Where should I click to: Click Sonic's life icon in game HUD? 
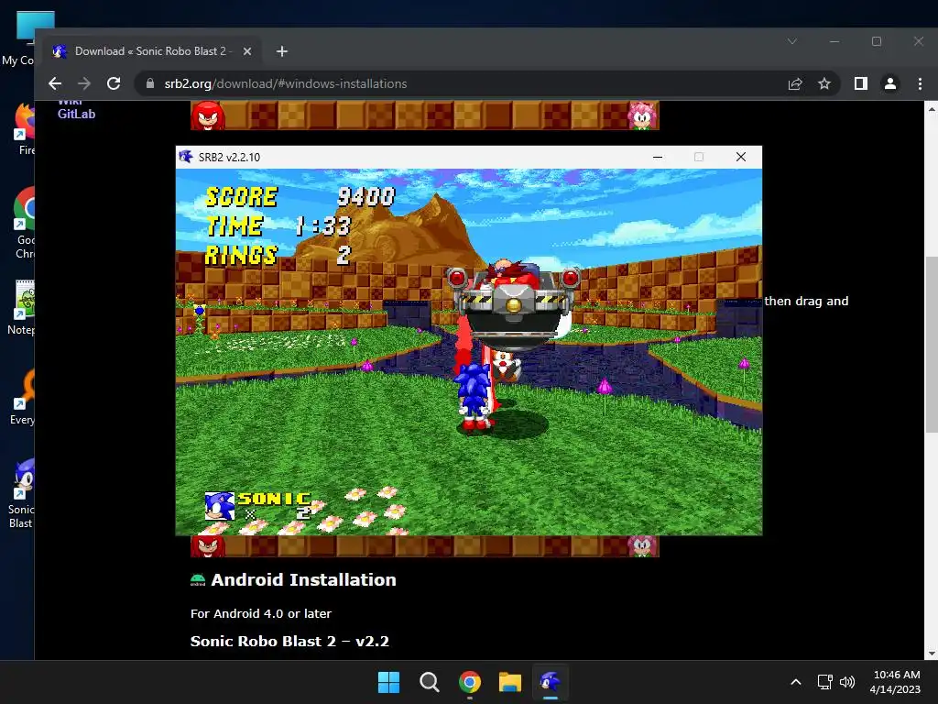pos(219,506)
